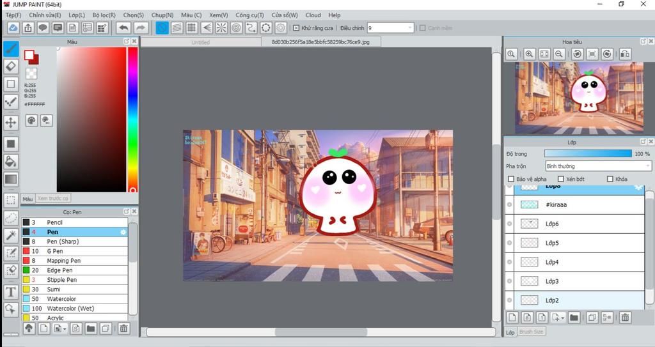655x347 pixels.
Task: Zoom out on the navigator
Action: pyautogui.click(x=559, y=54)
